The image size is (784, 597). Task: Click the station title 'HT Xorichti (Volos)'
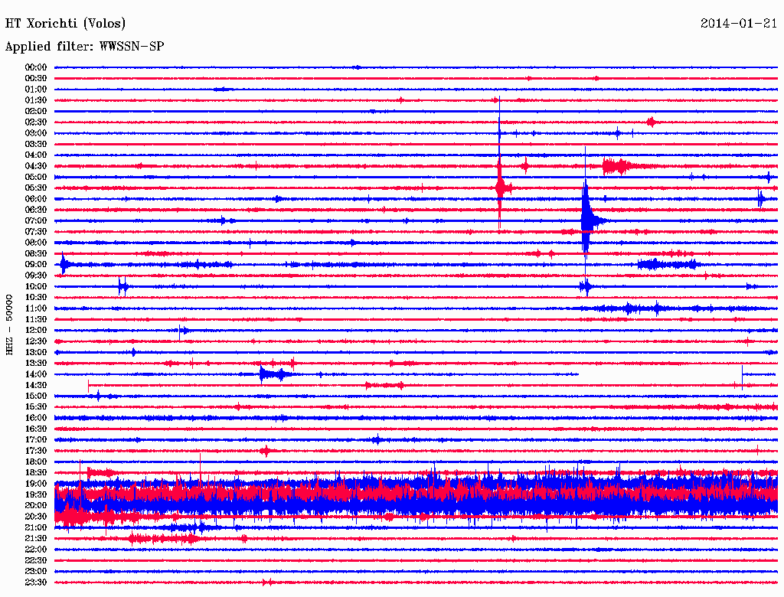click(x=65, y=24)
